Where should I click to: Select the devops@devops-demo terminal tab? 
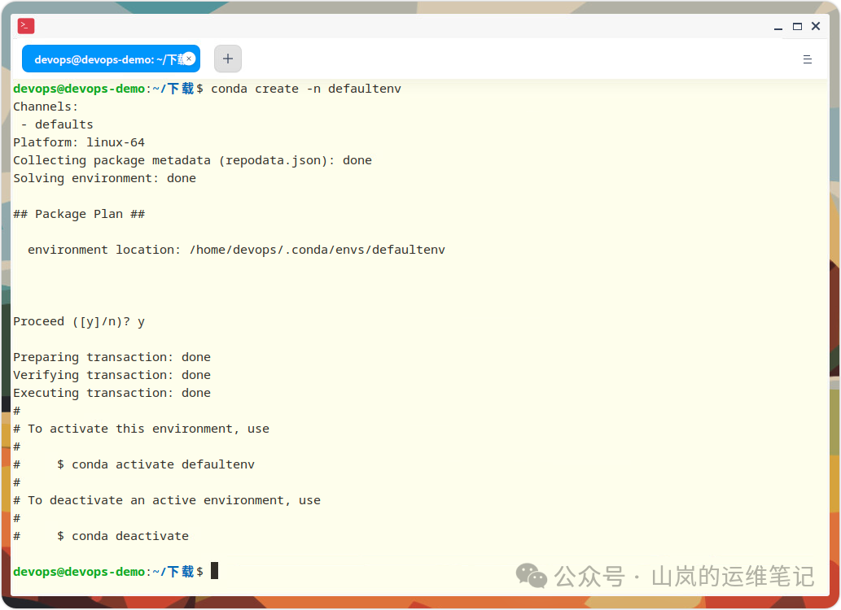pos(111,59)
